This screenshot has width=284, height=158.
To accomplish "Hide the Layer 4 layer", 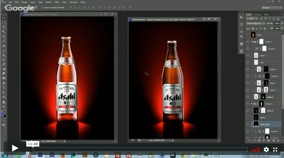I will (247, 69).
